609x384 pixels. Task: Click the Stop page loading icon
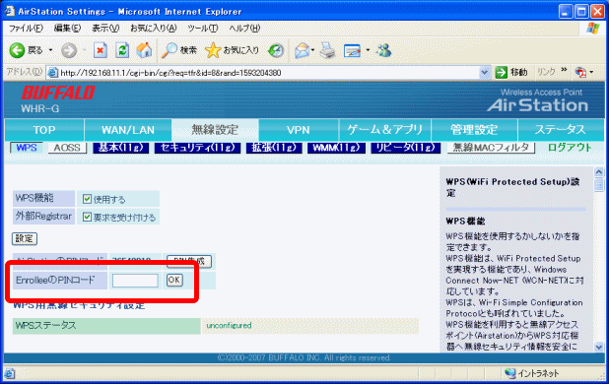[x=101, y=50]
